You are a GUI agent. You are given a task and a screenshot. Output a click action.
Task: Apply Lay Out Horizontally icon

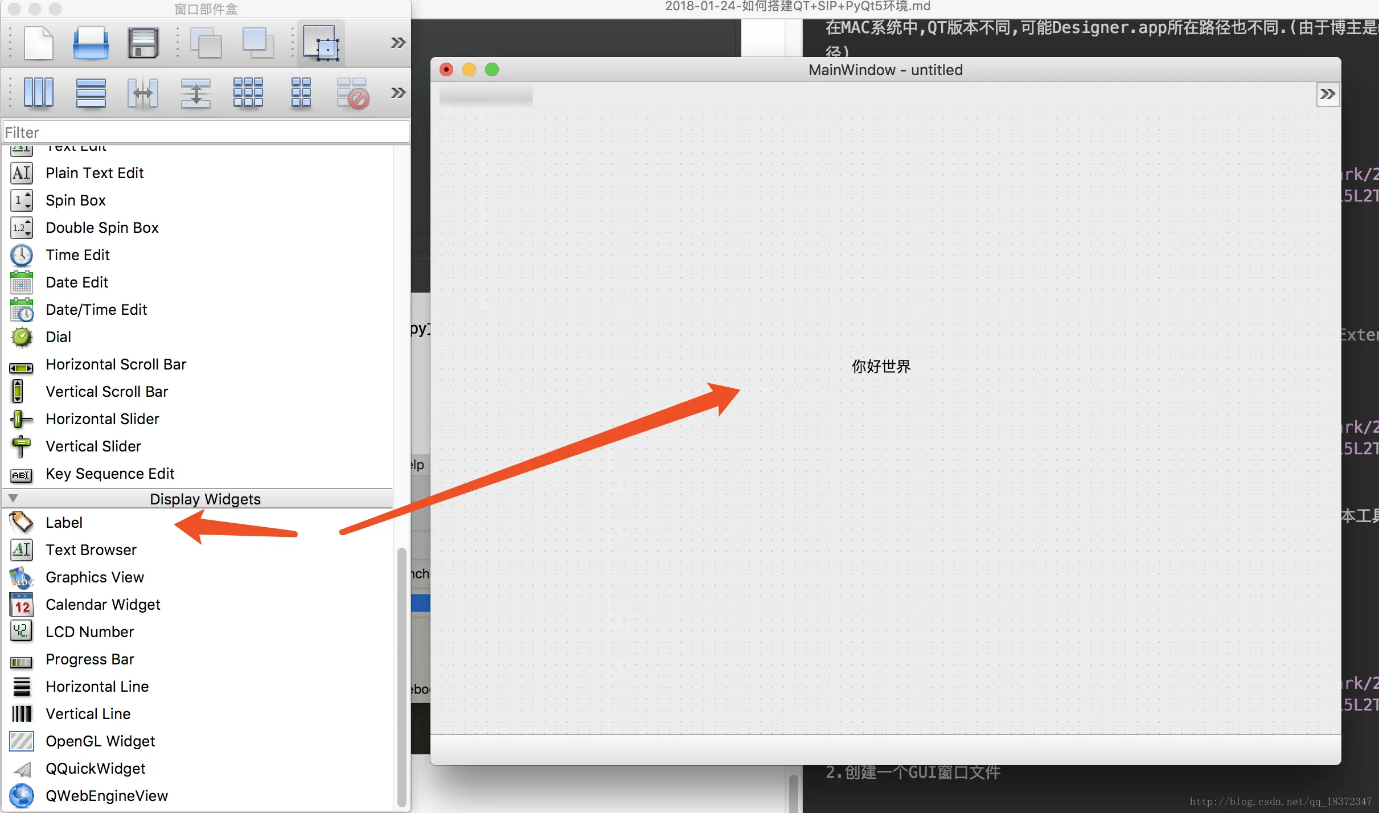39,93
